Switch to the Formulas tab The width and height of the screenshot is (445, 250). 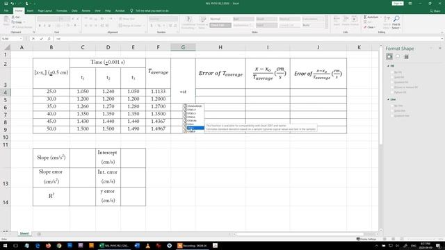tap(62, 11)
